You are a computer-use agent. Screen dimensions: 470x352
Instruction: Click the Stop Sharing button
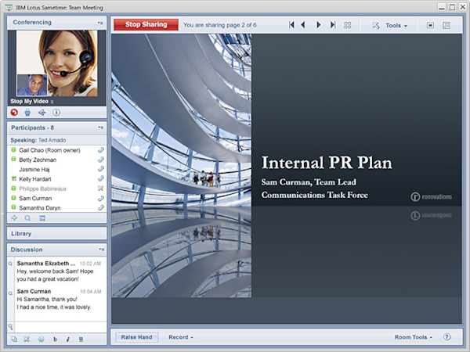coord(146,24)
